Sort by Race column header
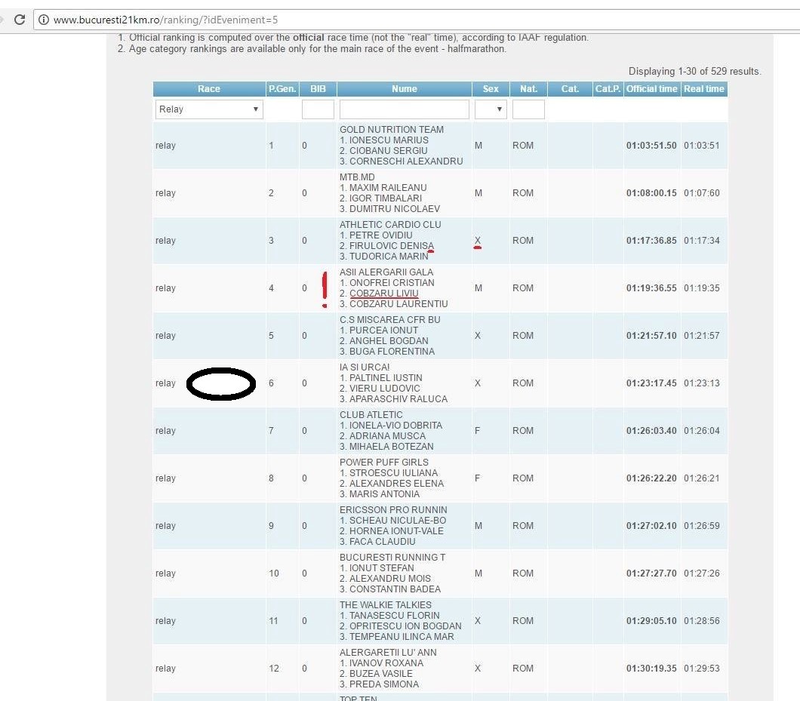Viewport: 800px width, 701px height. (209, 89)
